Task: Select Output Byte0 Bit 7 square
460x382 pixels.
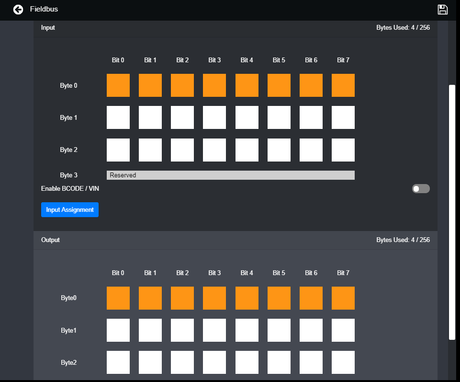Action: (x=343, y=298)
